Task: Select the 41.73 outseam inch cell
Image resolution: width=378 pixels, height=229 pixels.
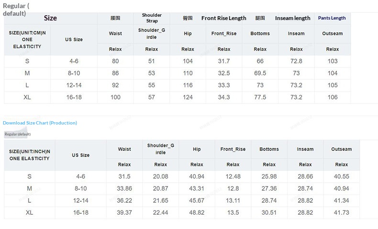Action: click(x=341, y=212)
